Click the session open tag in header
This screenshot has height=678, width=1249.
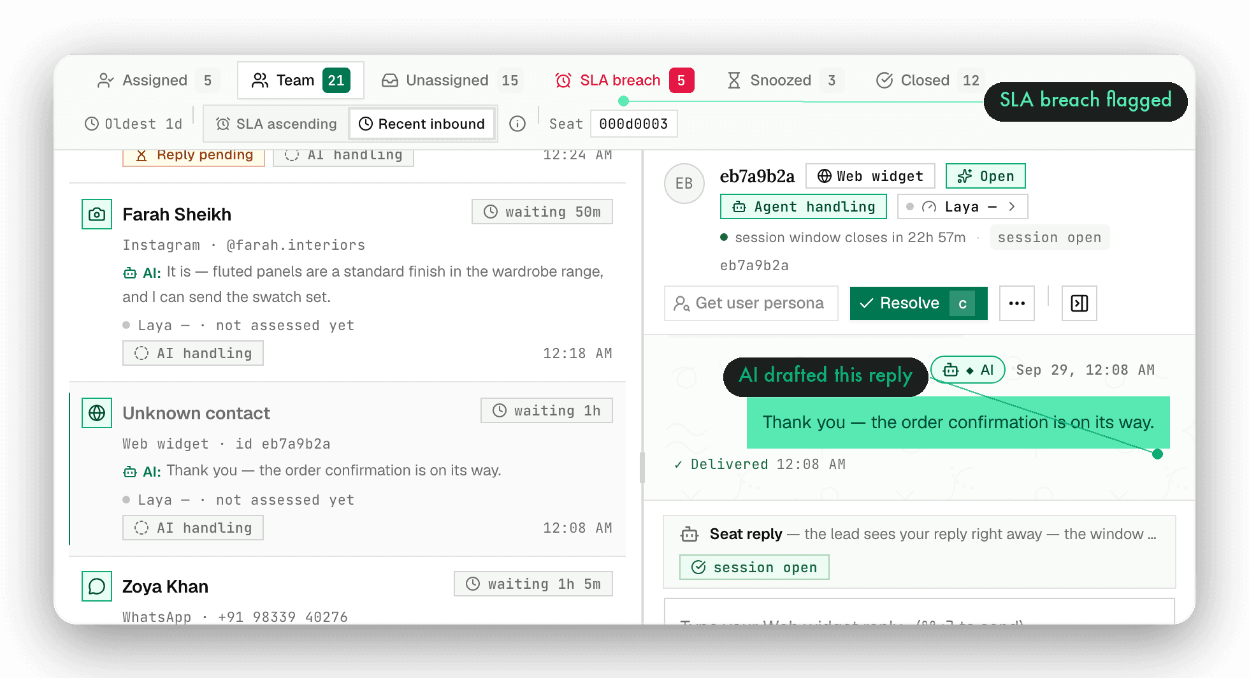[1050, 237]
